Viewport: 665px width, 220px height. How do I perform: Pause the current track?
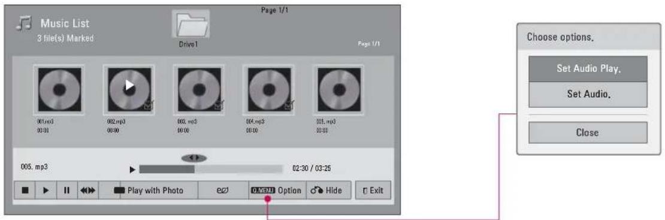66,191
